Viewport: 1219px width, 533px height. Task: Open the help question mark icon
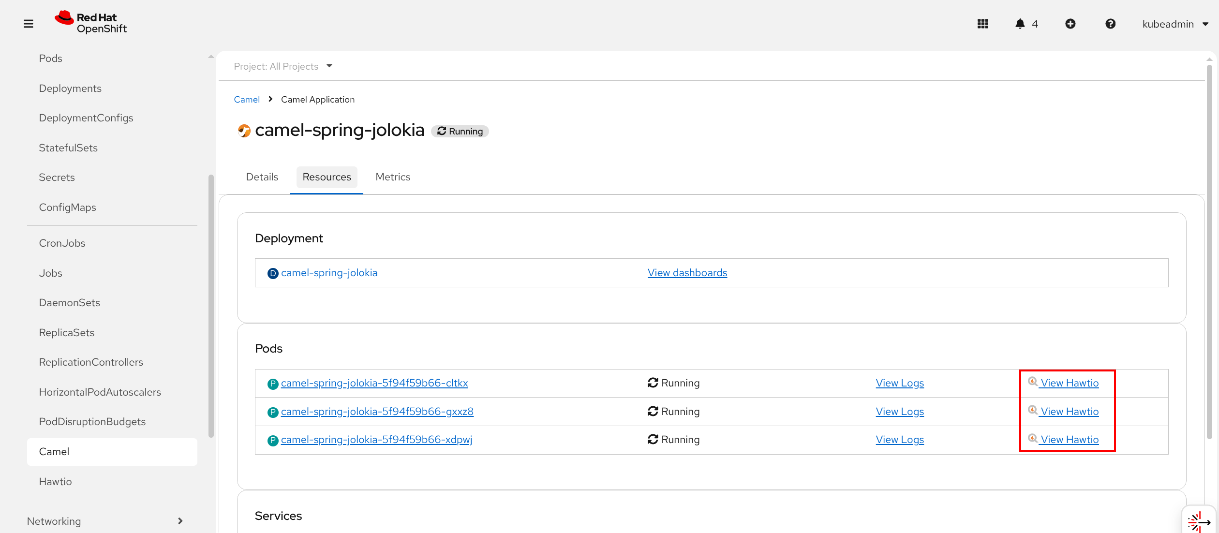coord(1110,24)
